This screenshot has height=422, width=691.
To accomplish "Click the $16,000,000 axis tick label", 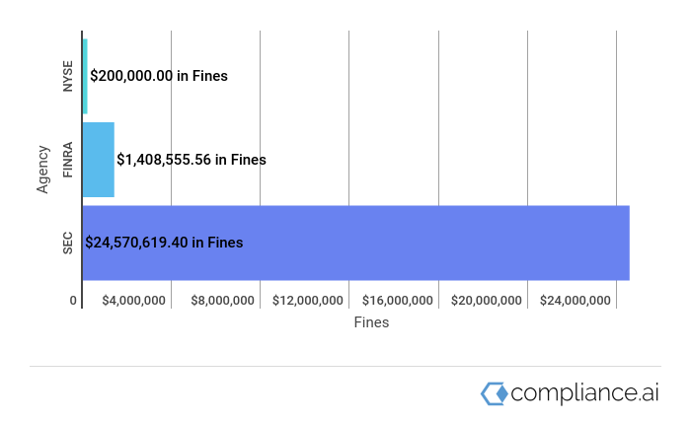I will point(398,301).
